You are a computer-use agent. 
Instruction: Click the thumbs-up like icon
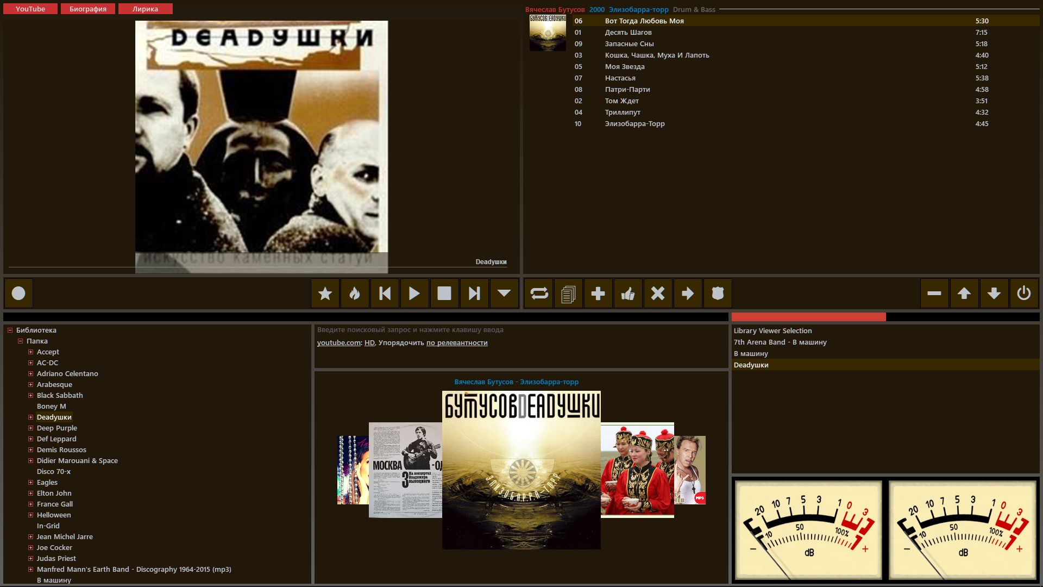click(628, 293)
